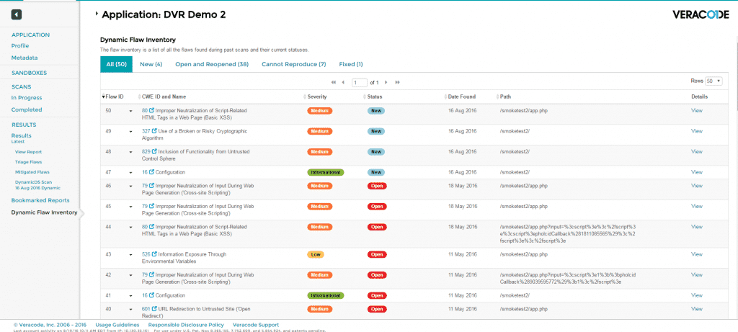Screen dimensions: 738x332
Task: Expand flaw 46 row dropdown arrow
Action: tap(131, 187)
